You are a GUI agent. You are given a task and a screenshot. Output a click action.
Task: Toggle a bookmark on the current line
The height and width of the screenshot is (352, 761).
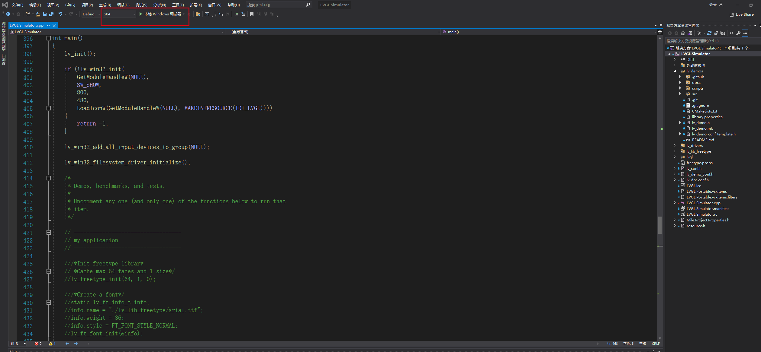[x=252, y=14]
